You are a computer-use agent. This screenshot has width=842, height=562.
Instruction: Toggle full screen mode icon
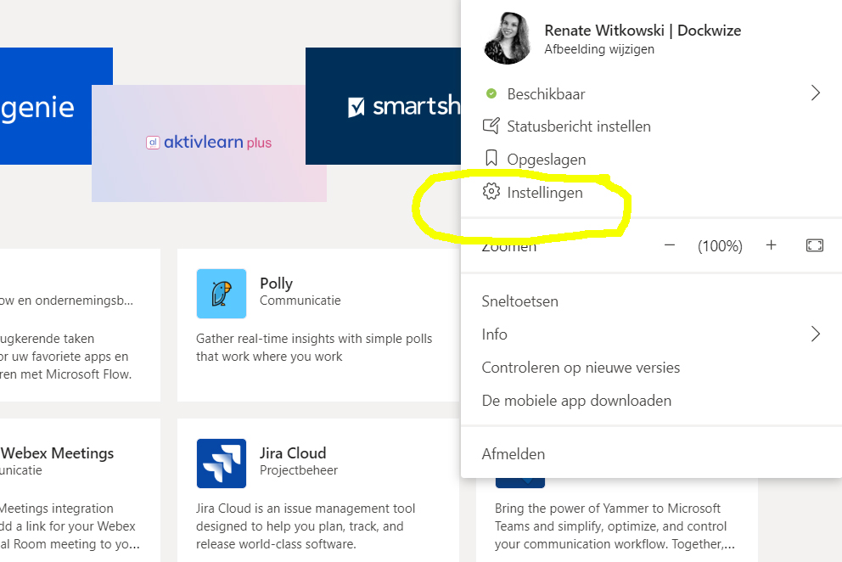pyautogui.click(x=815, y=245)
